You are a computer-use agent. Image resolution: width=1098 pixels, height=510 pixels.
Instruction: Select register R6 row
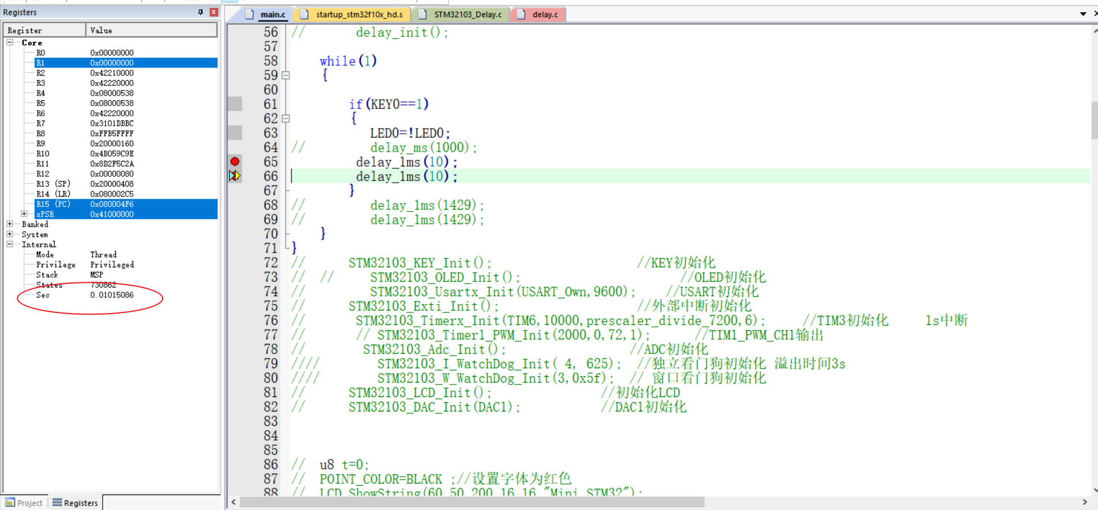[x=126, y=113]
